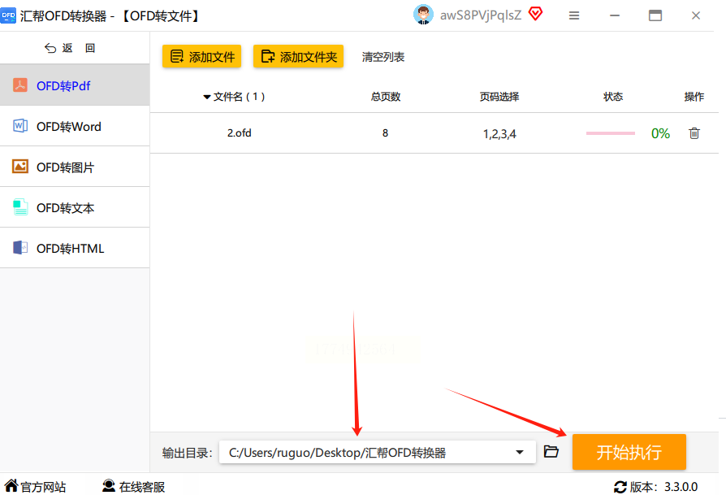Start conversion with 开始执行 button
The image size is (726, 495).
click(x=629, y=452)
